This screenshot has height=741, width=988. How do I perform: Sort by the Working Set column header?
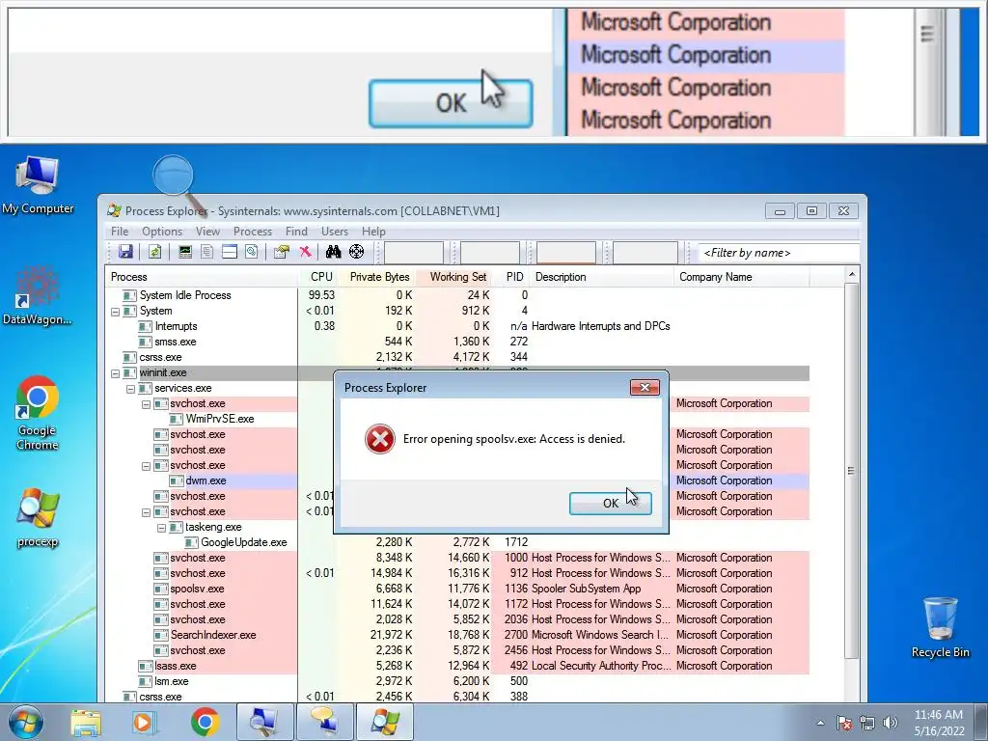(x=454, y=277)
